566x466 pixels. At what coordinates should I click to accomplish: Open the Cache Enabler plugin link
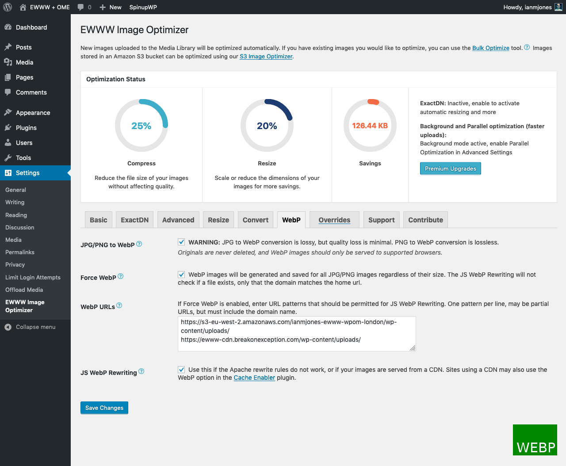click(254, 378)
